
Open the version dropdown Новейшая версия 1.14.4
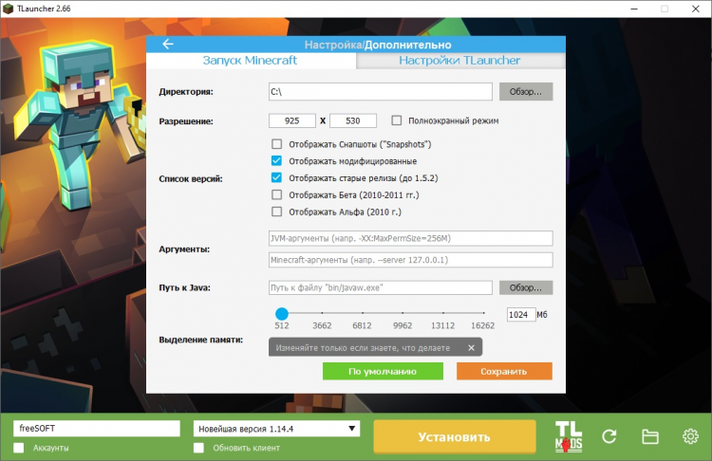276,429
